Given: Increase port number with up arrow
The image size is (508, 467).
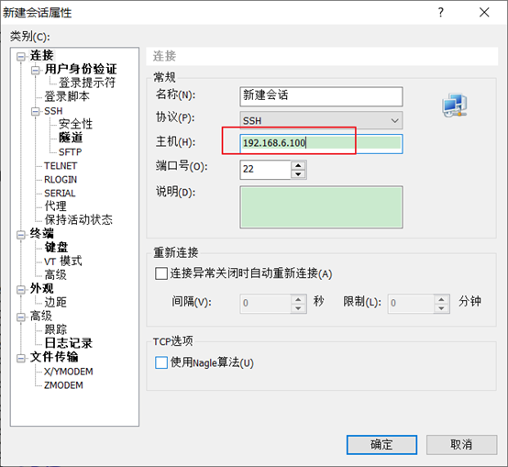Looking at the screenshot, I should point(298,165).
